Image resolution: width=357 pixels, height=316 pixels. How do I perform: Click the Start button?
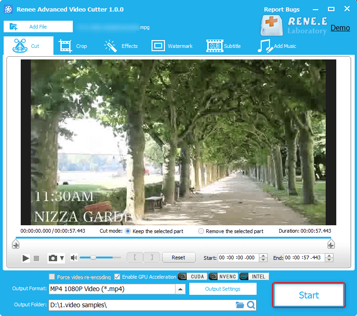[309, 295]
